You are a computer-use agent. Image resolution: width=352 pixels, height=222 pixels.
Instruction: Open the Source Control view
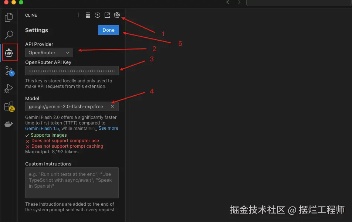click(x=10, y=71)
